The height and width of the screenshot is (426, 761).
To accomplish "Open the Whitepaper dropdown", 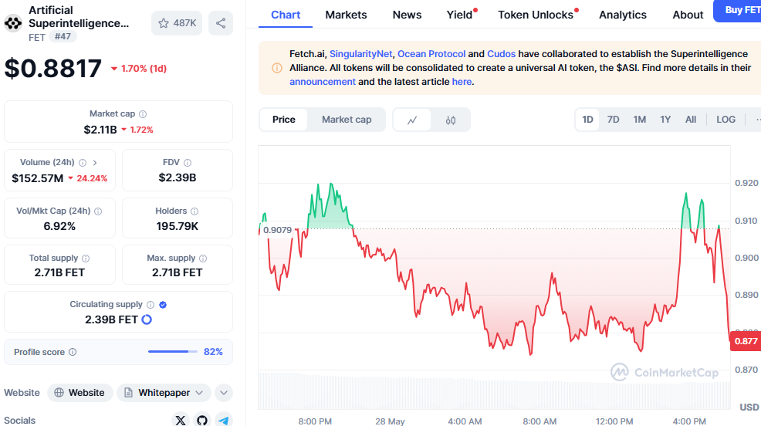I will [164, 393].
